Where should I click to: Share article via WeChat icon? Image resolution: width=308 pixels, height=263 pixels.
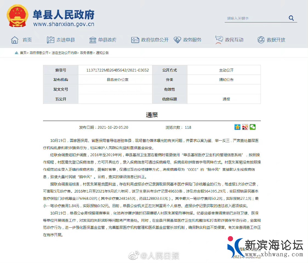pos(252,127)
